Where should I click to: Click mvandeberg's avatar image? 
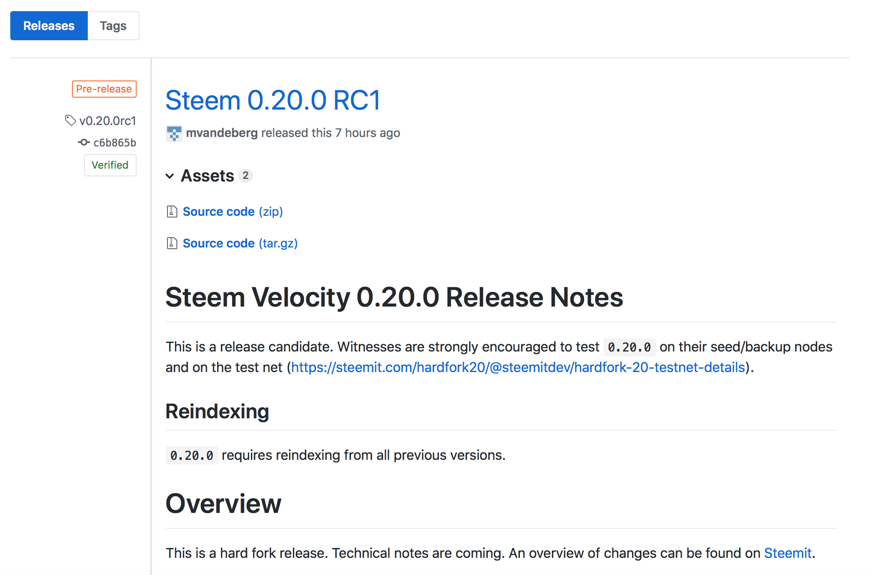tap(174, 133)
